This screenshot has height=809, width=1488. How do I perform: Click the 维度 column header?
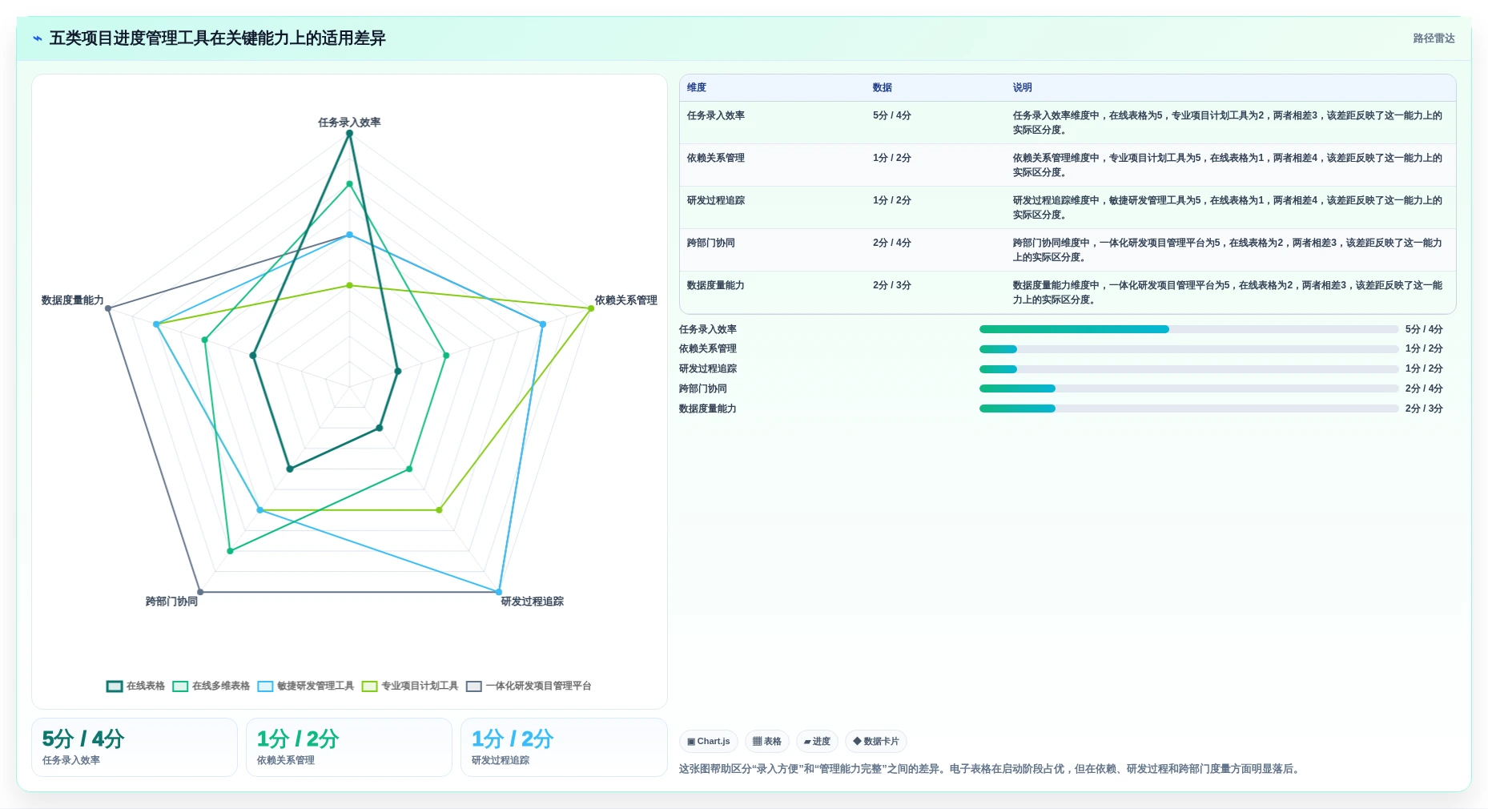[697, 87]
